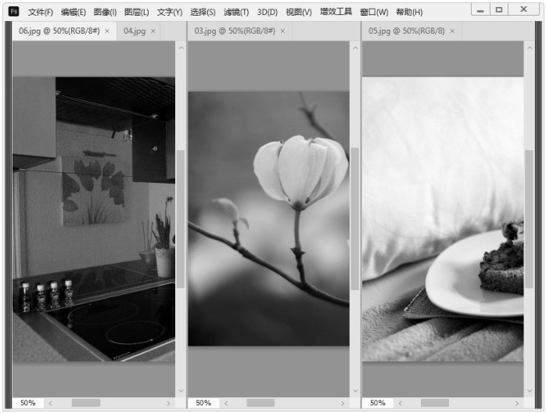Click the 50% zoom field of 05.jpg

[x=378, y=403]
